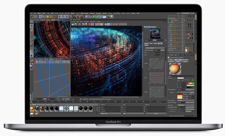This screenshot has width=225, height=136.
Task: Open the MoGraph menu
Action: click(x=92, y=13)
